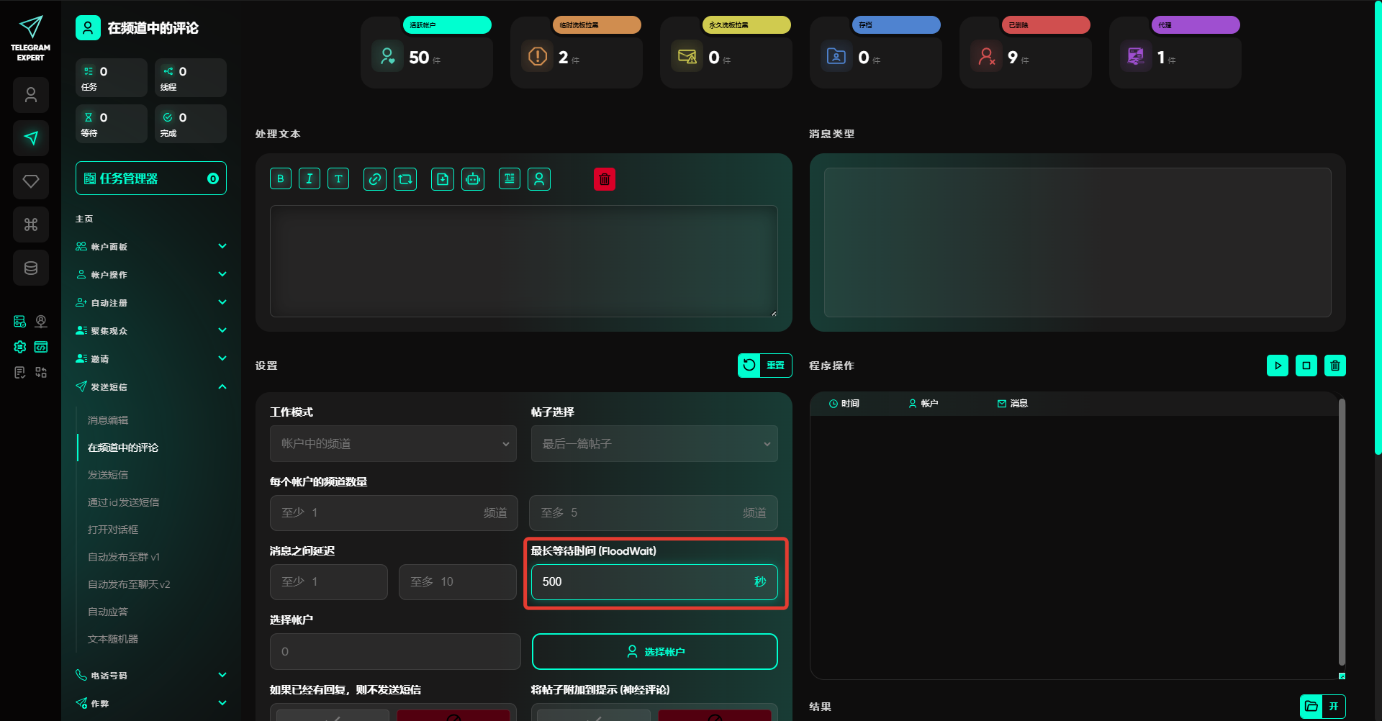Viewport: 1382px width, 721px height.
Task: Select 自动应答 in the sidebar
Action: pos(108,612)
